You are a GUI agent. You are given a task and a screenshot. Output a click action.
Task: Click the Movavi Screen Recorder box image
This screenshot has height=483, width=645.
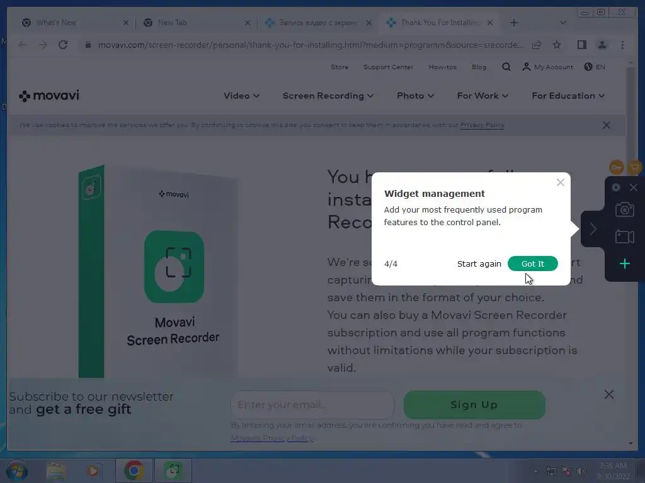[157, 271]
